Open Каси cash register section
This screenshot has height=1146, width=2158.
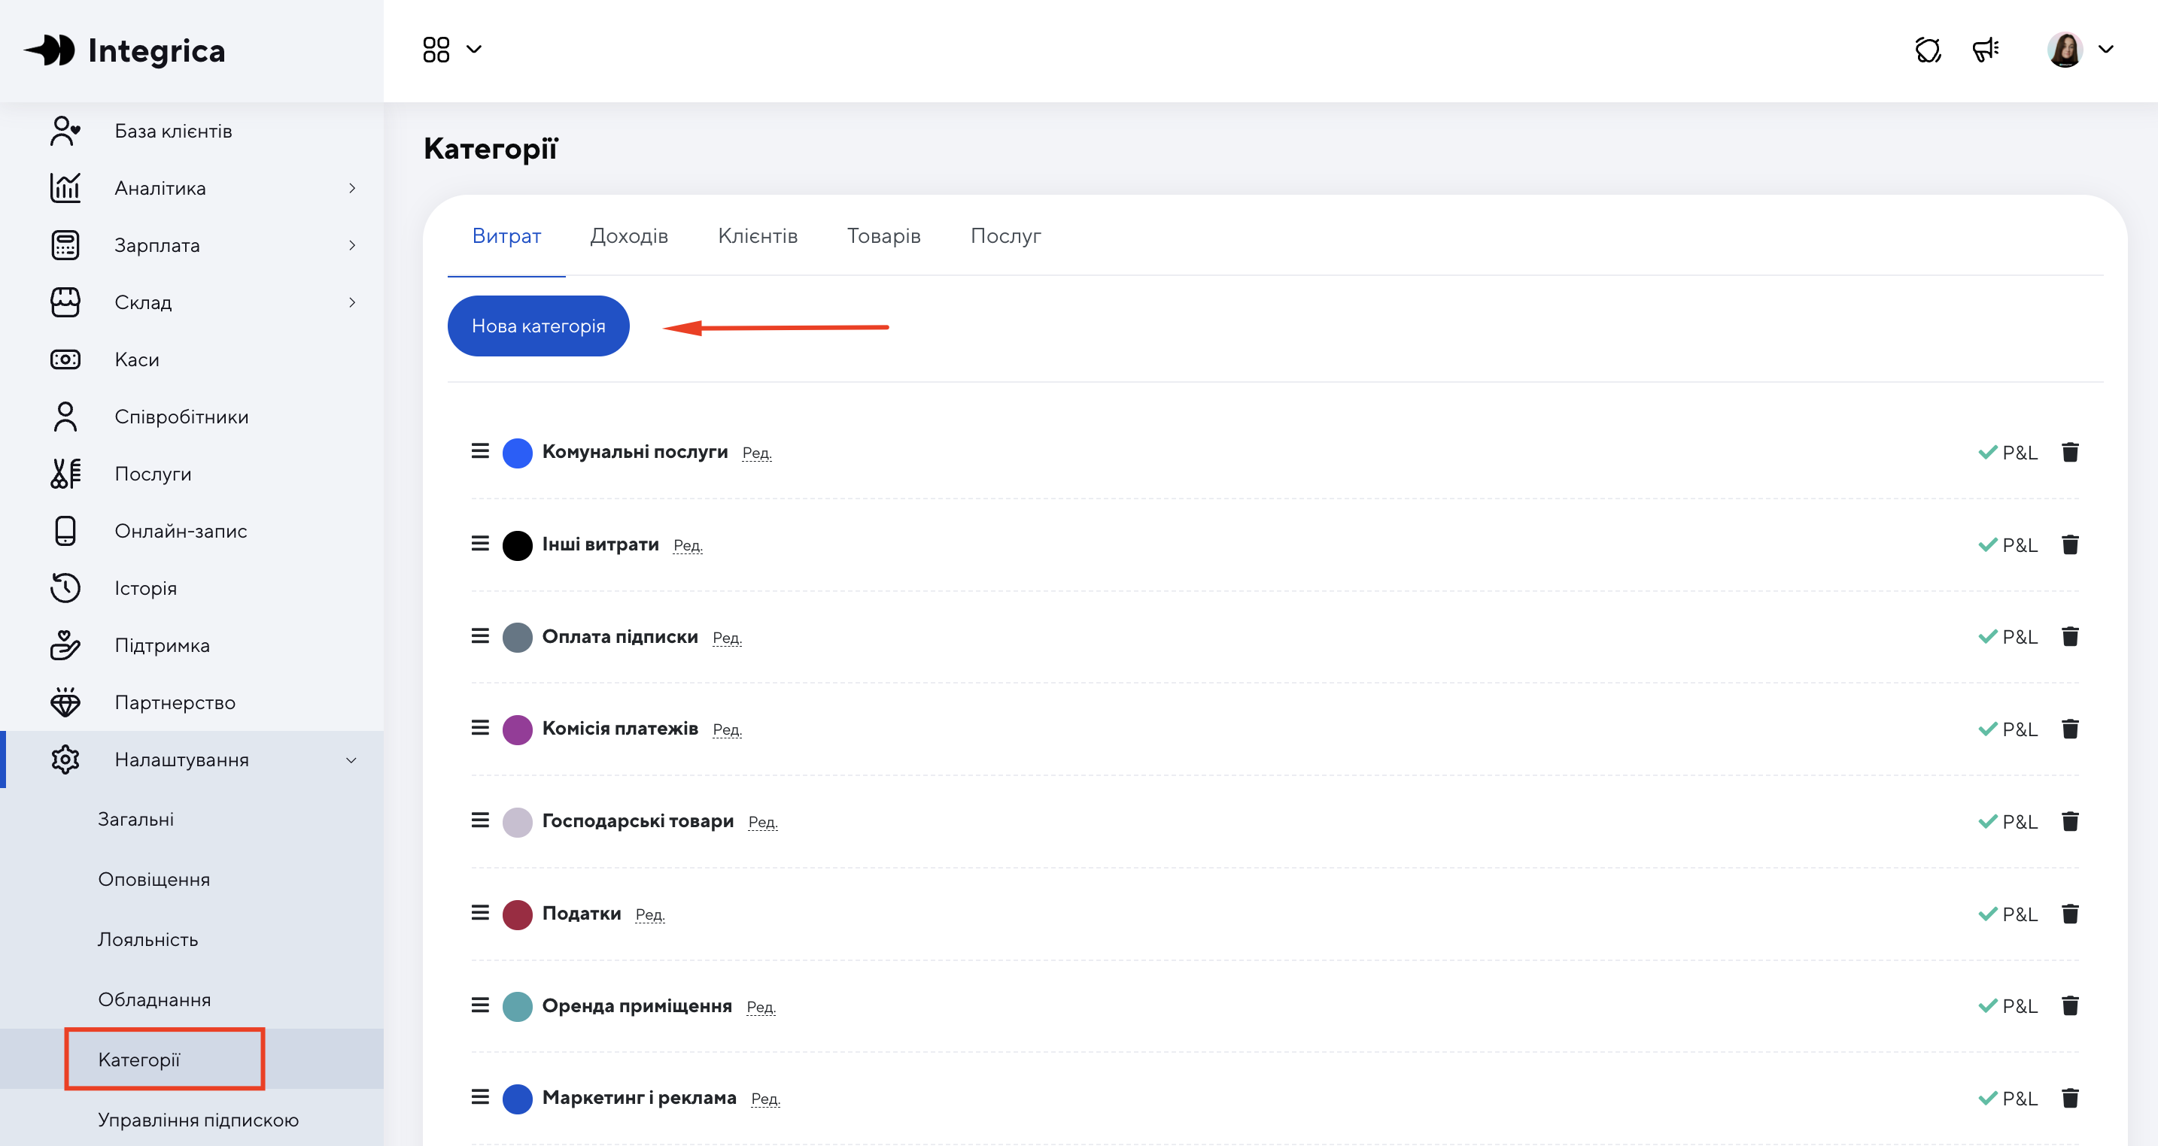tap(136, 360)
